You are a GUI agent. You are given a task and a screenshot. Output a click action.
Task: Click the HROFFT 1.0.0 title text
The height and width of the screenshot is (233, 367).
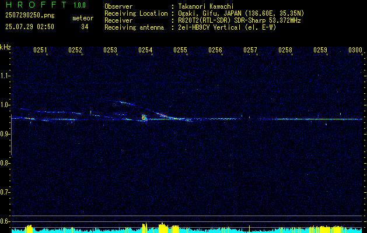coord(46,5)
